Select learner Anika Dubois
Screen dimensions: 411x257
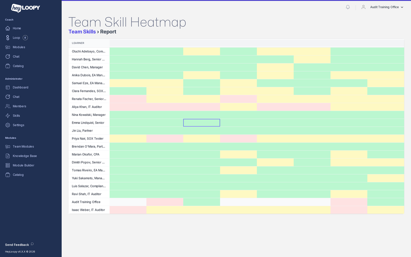89,75
